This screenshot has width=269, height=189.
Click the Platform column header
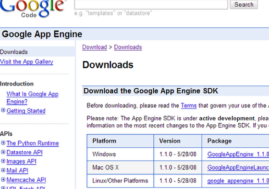click(121, 141)
